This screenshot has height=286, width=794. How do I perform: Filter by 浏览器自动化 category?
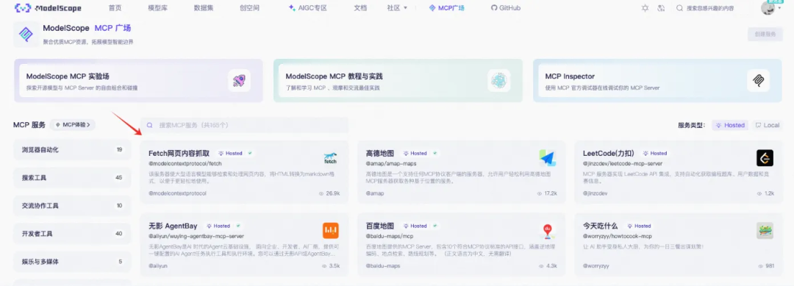[72, 149]
